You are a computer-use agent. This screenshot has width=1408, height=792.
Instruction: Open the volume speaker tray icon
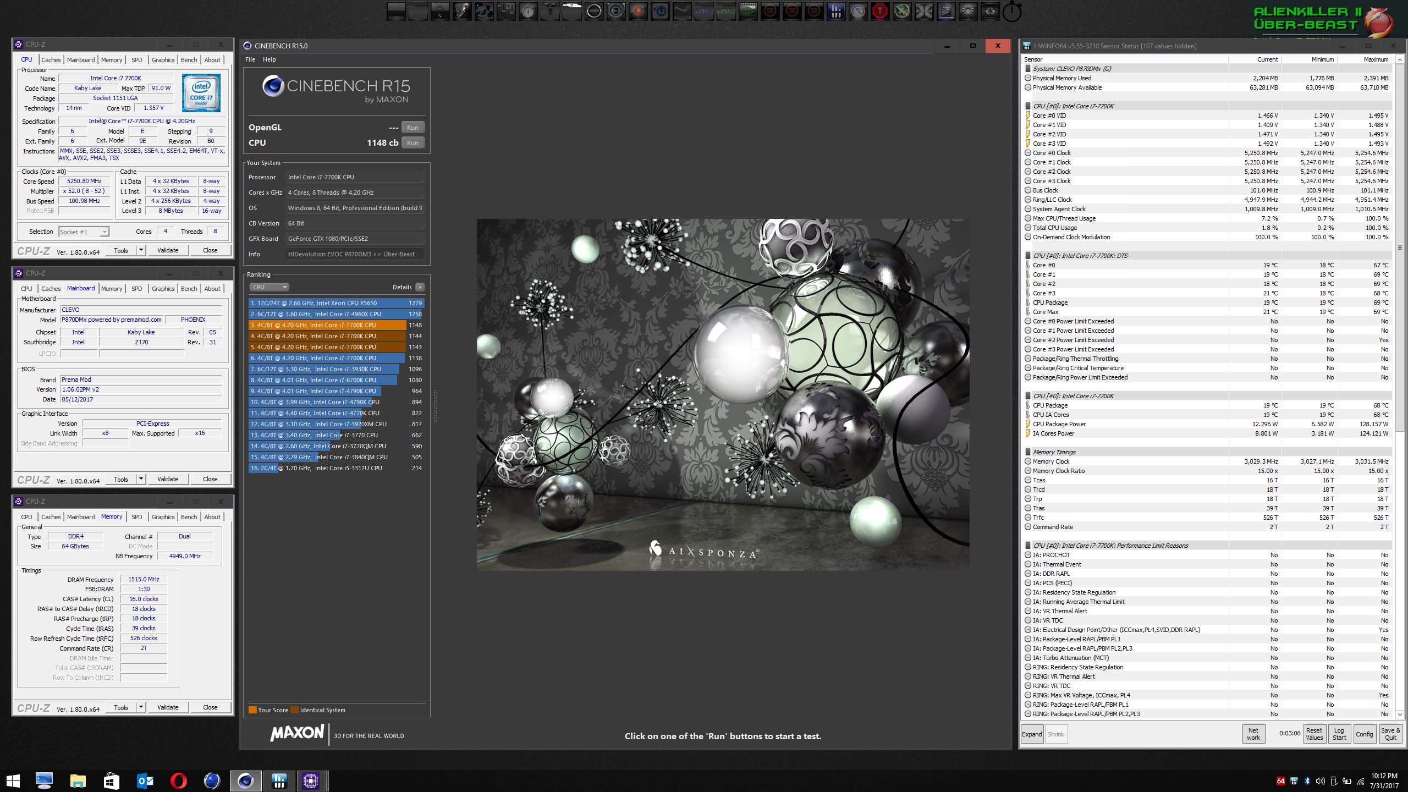[1320, 781]
